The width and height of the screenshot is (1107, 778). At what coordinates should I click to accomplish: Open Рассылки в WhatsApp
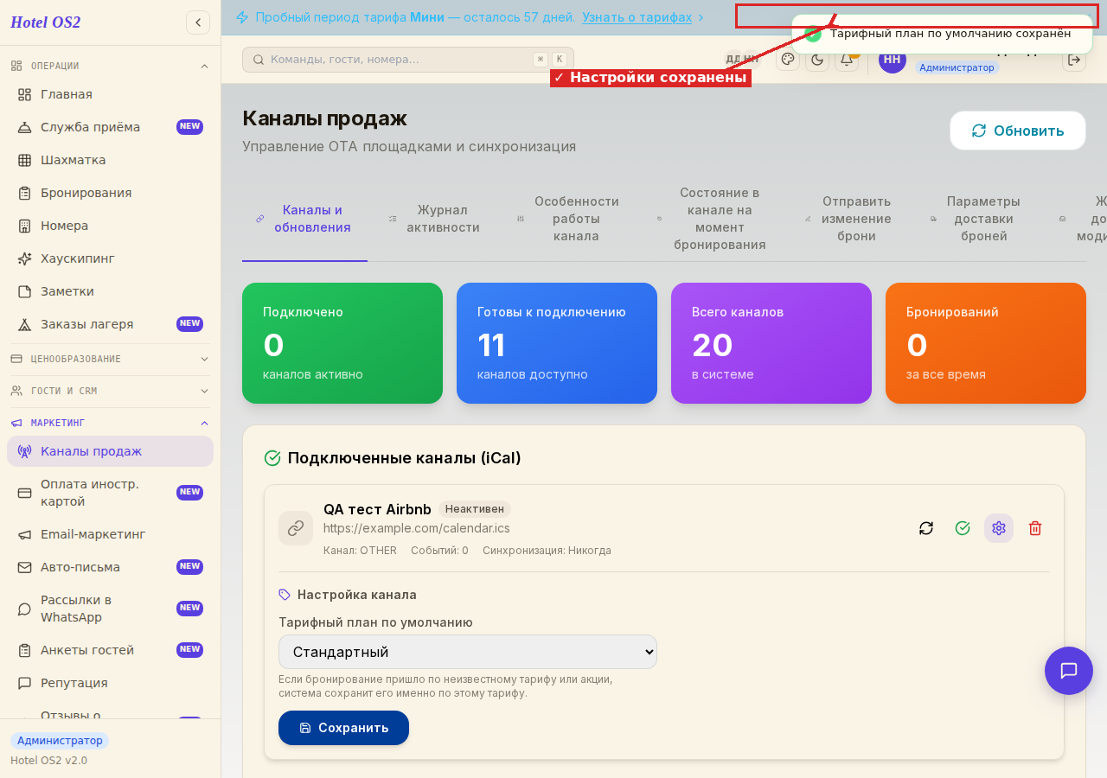tap(110, 609)
